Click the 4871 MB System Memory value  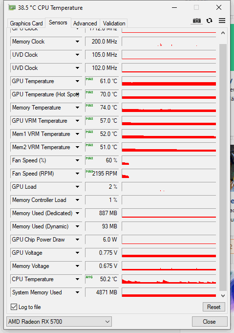102,292
